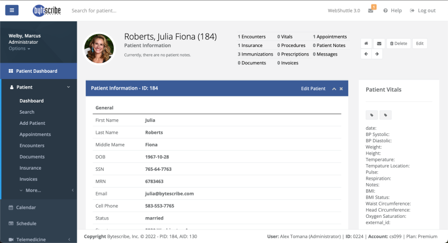Collapse the Patient Information panel chevron

point(334,88)
